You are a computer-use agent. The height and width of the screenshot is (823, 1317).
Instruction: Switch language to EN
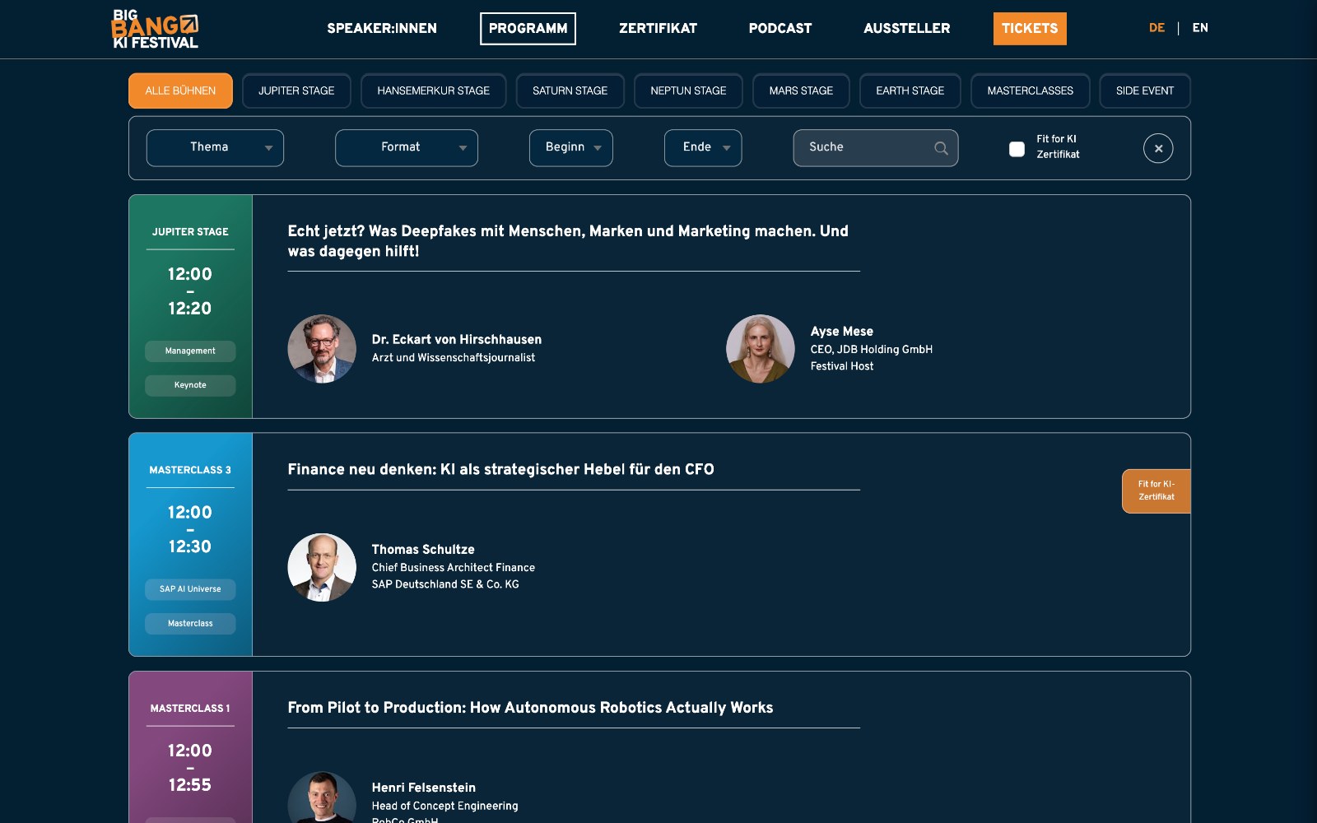1200,28
